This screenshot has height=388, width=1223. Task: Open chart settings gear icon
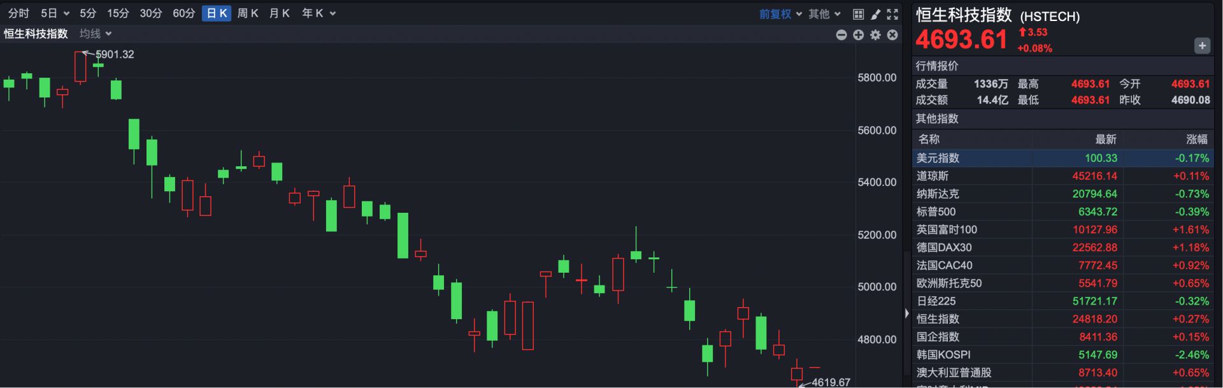[876, 35]
